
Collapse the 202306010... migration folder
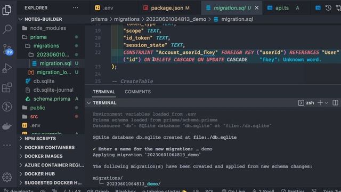point(53,54)
